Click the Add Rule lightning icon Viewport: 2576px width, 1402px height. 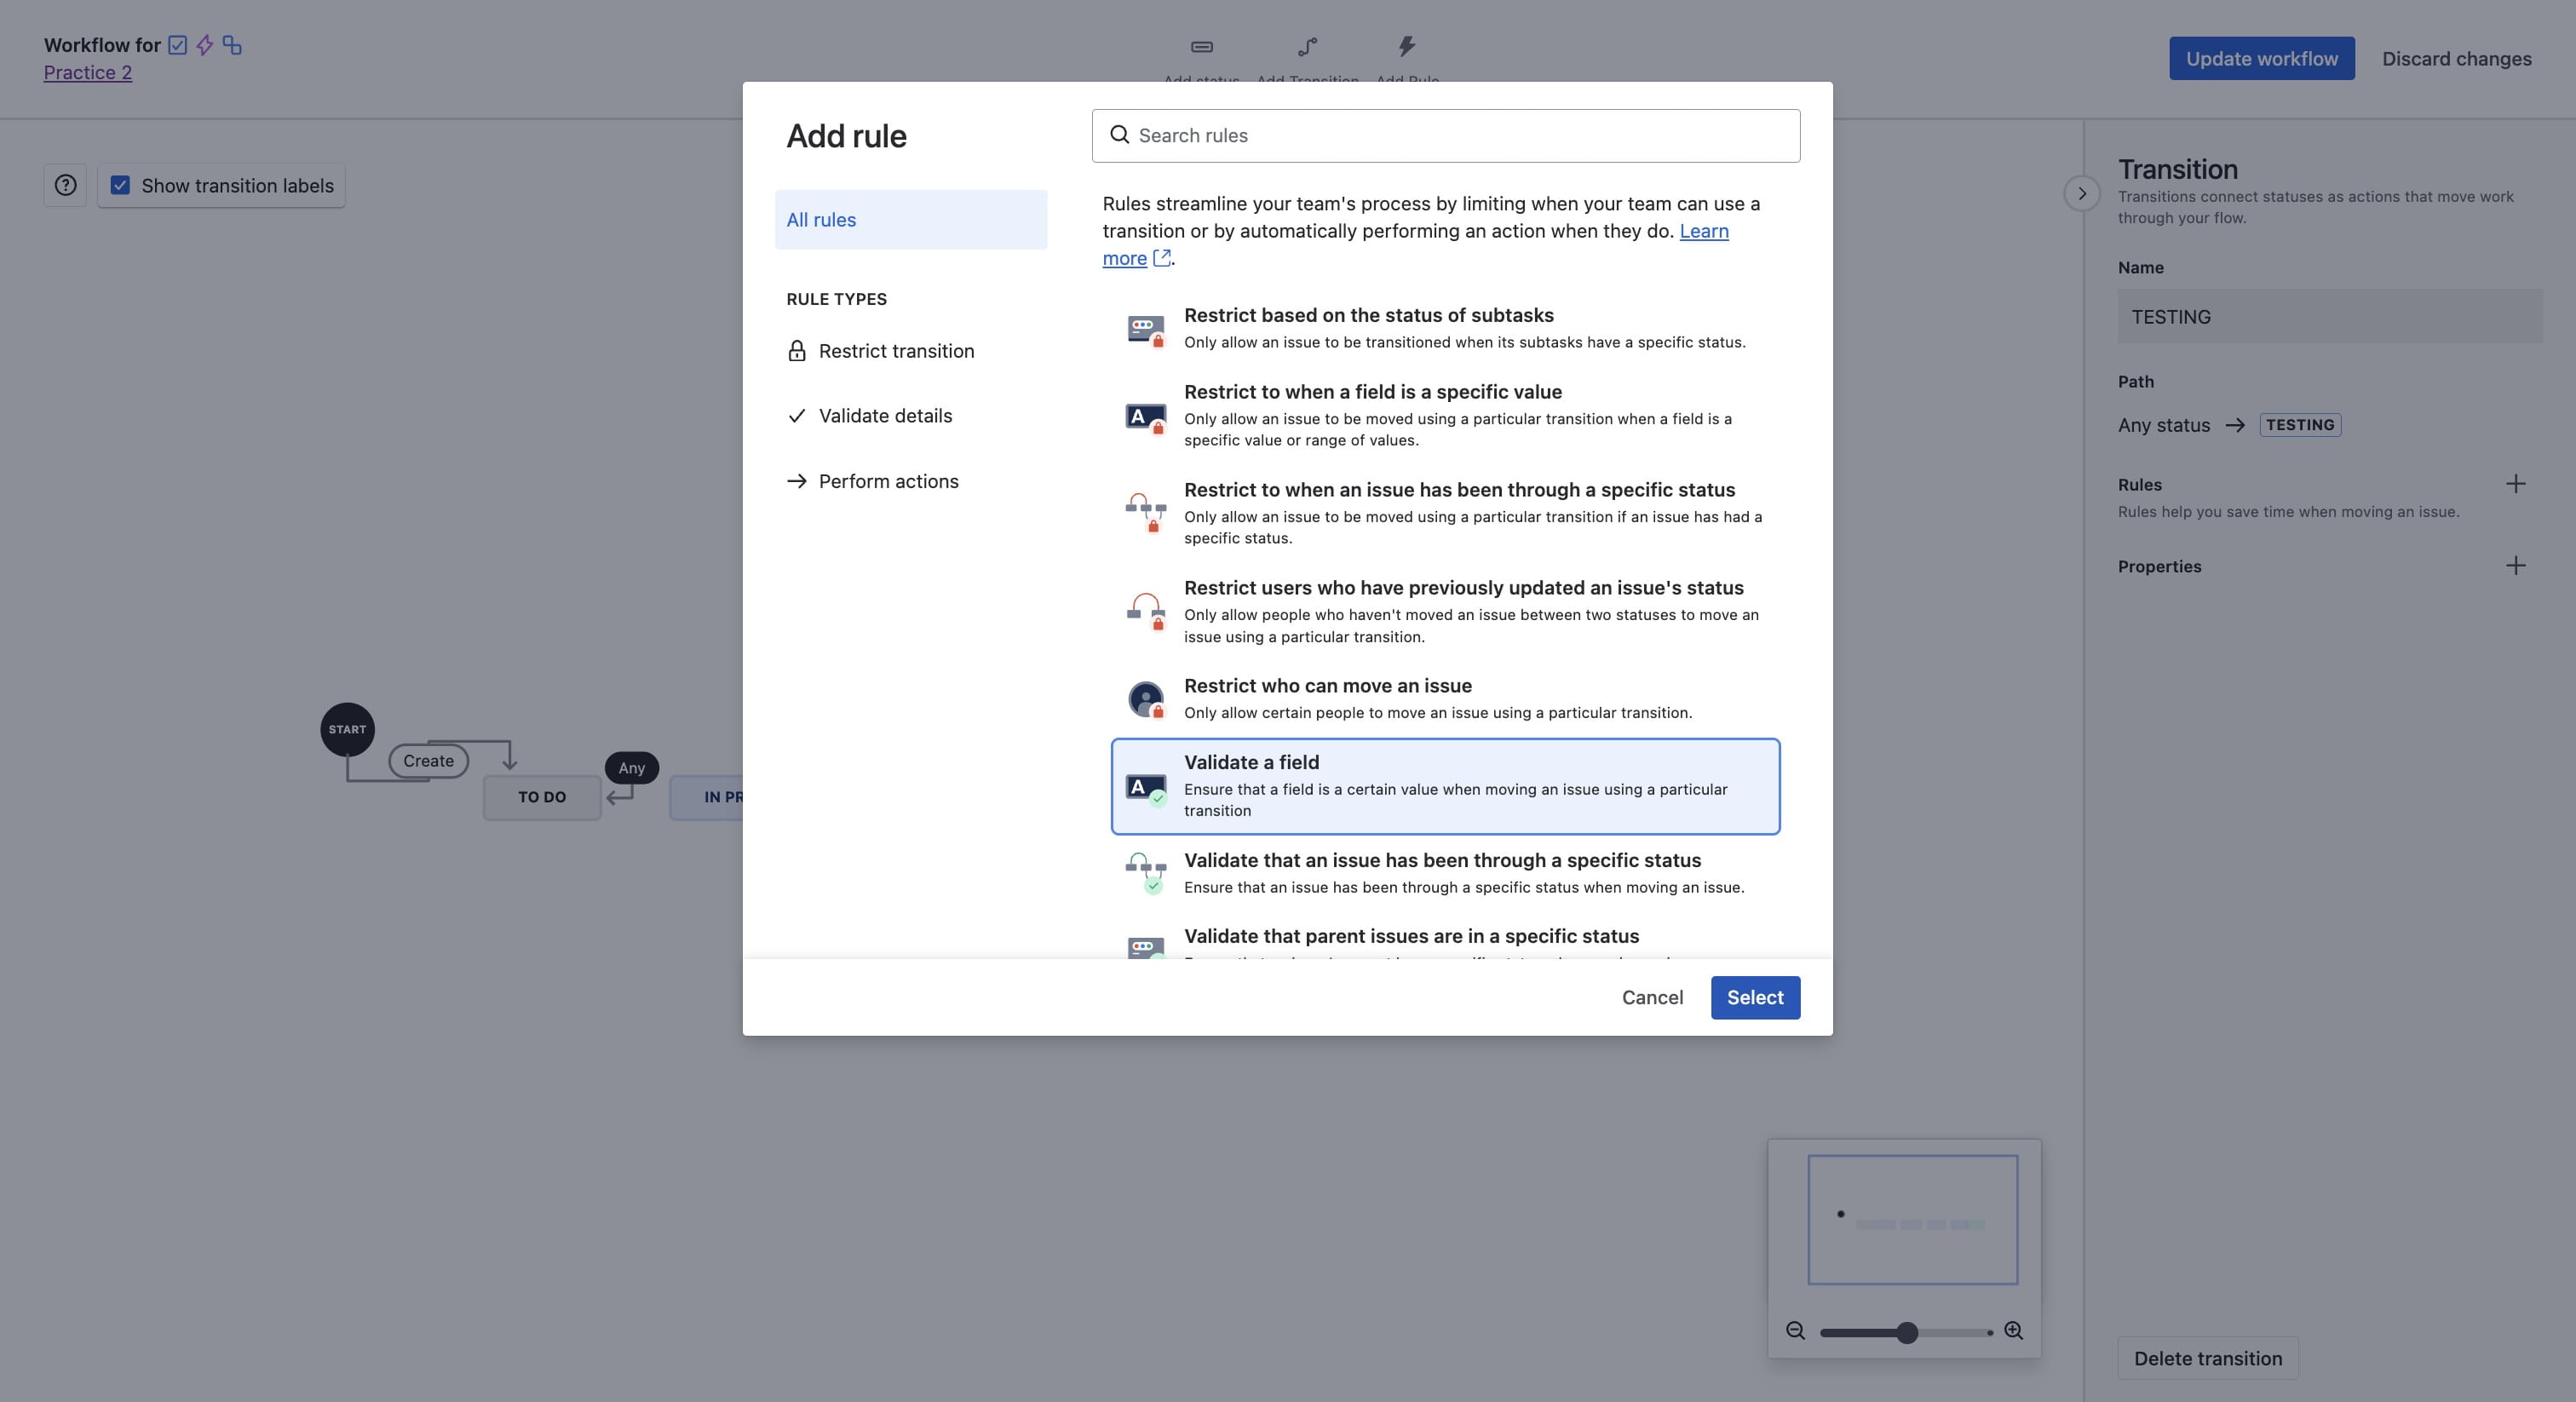pos(1407,46)
